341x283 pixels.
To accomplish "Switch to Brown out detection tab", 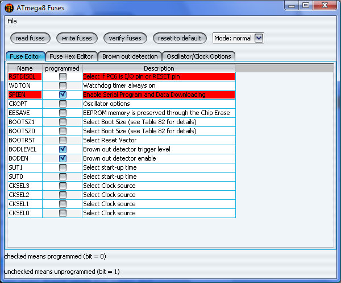I will (130, 56).
